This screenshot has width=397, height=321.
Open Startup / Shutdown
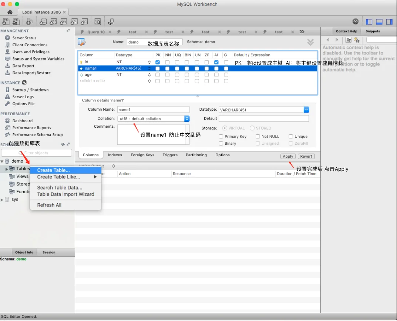pos(30,90)
